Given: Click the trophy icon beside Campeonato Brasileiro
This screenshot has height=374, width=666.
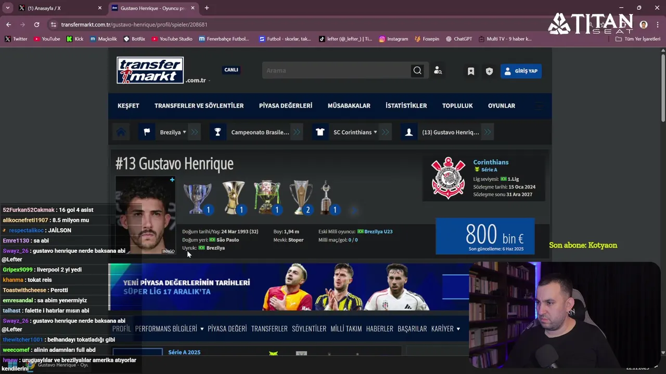Looking at the screenshot, I should coord(217,132).
